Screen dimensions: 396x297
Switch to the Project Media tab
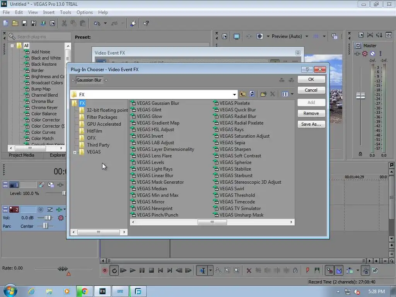22,155
